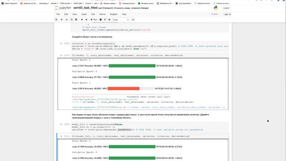Open the cell type Code dropdown
Viewport: 286px width, 161px height.
[x=121, y=20]
